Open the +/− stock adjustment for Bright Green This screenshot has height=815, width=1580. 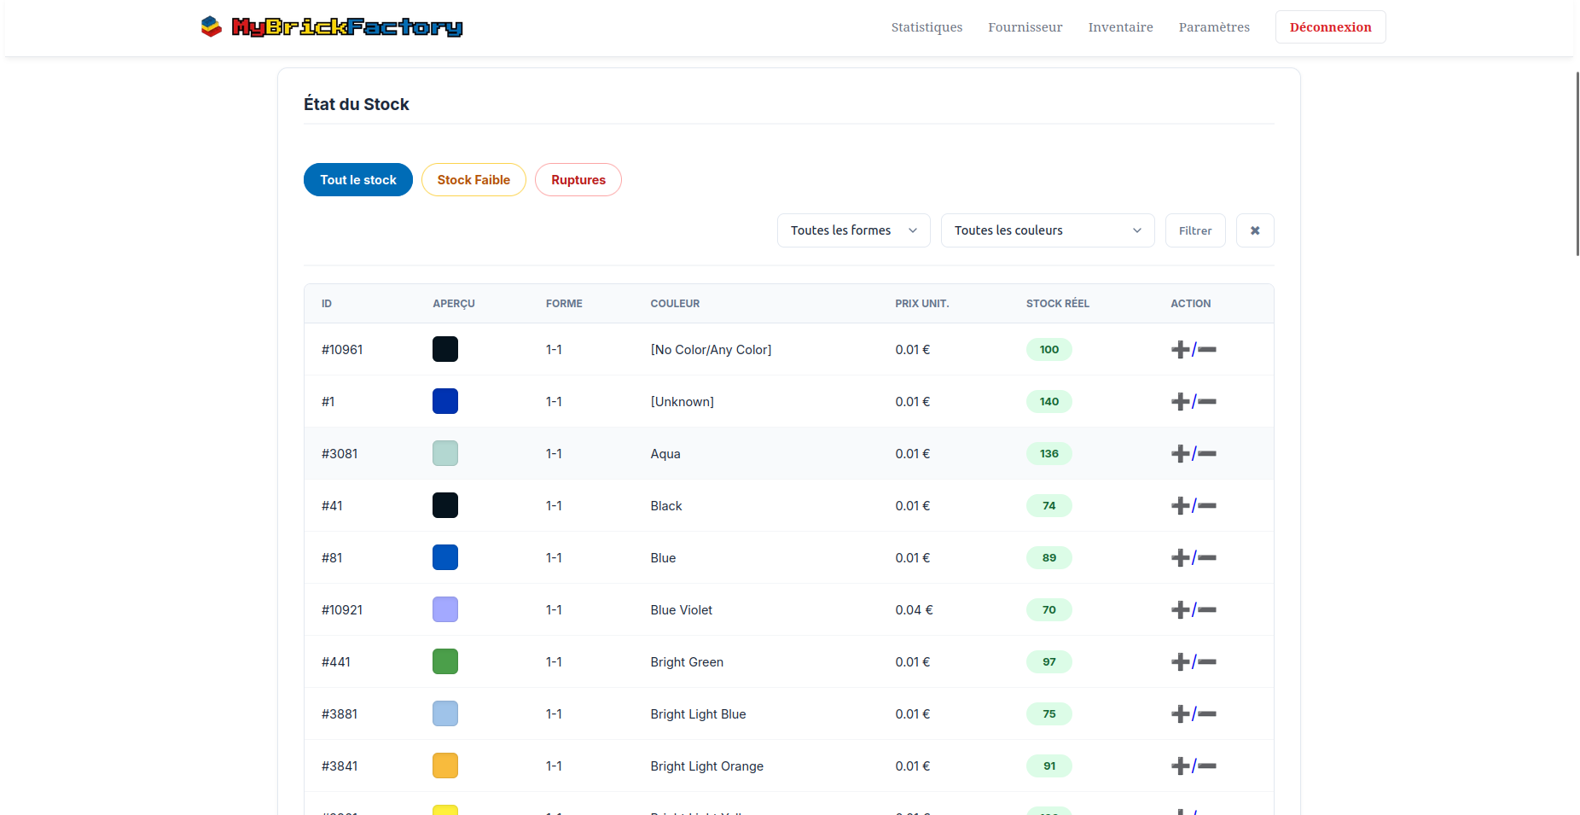(x=1193, y=662)
